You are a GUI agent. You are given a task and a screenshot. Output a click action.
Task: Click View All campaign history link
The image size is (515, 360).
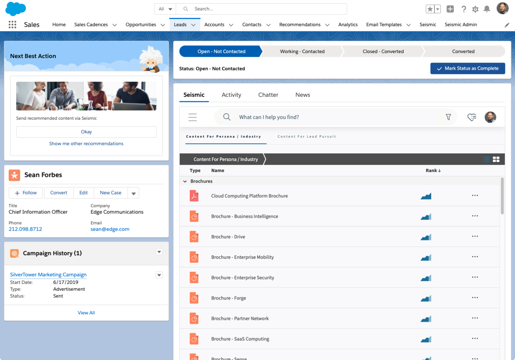[x=86, y=313]
